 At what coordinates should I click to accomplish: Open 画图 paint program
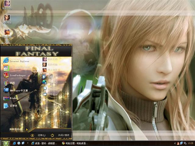[x=9, y=83]
